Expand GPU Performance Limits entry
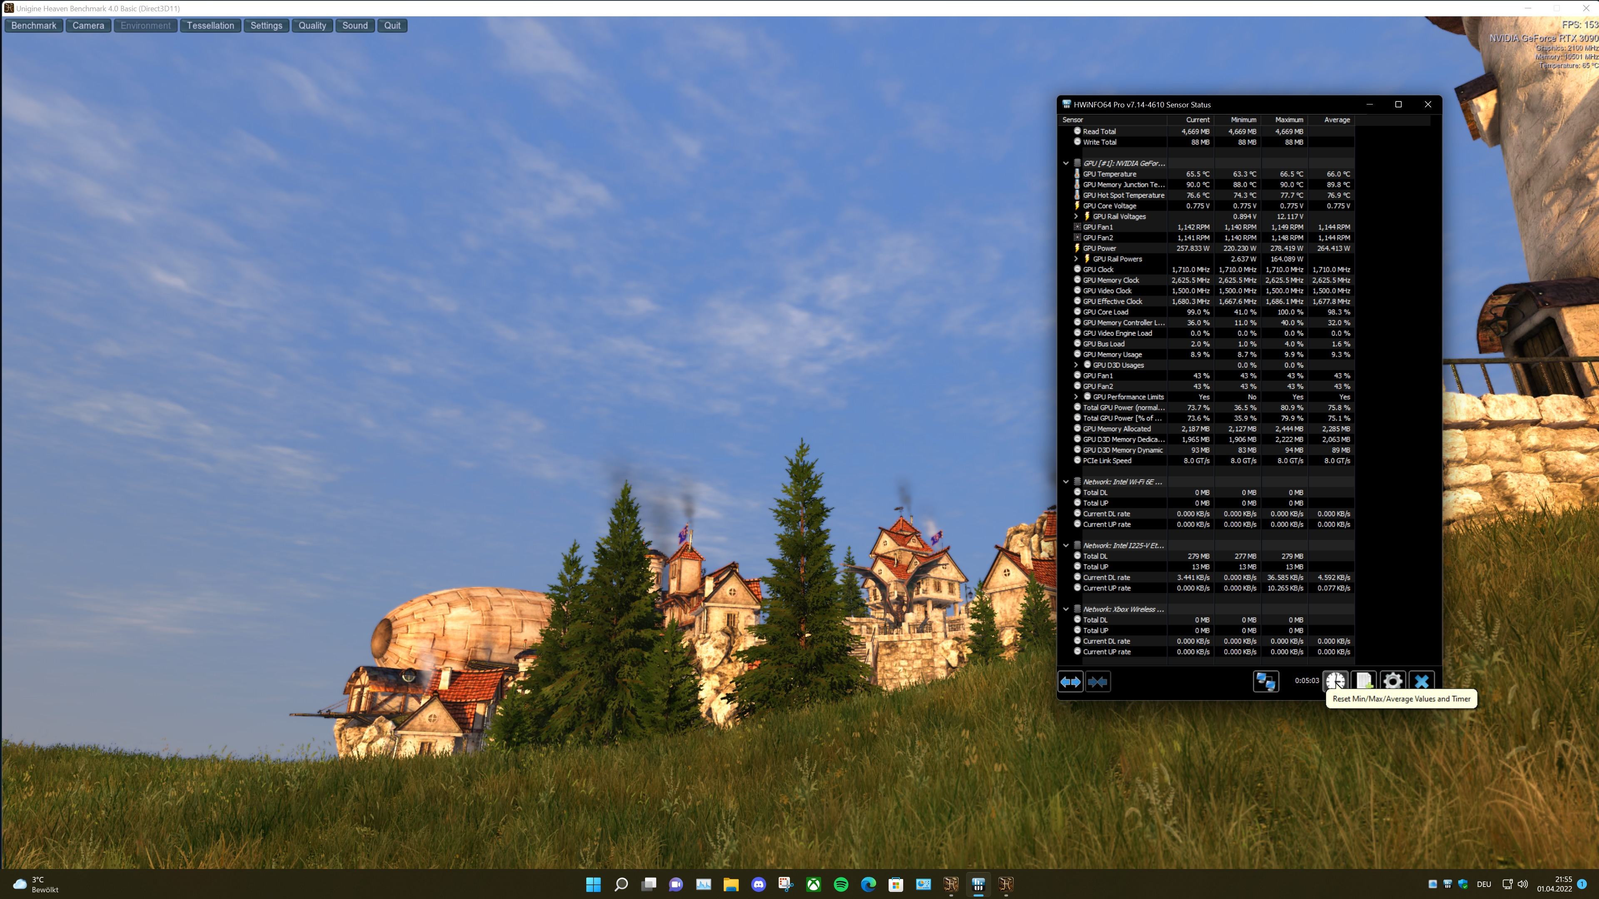 click(x=1076, y=397)
